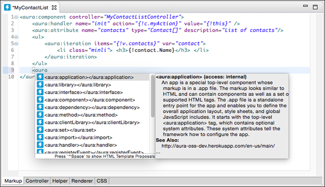325x187 pixels.
Task: Pick the aura:clientLibrary suggestion
Action: (x=92, y=123)
